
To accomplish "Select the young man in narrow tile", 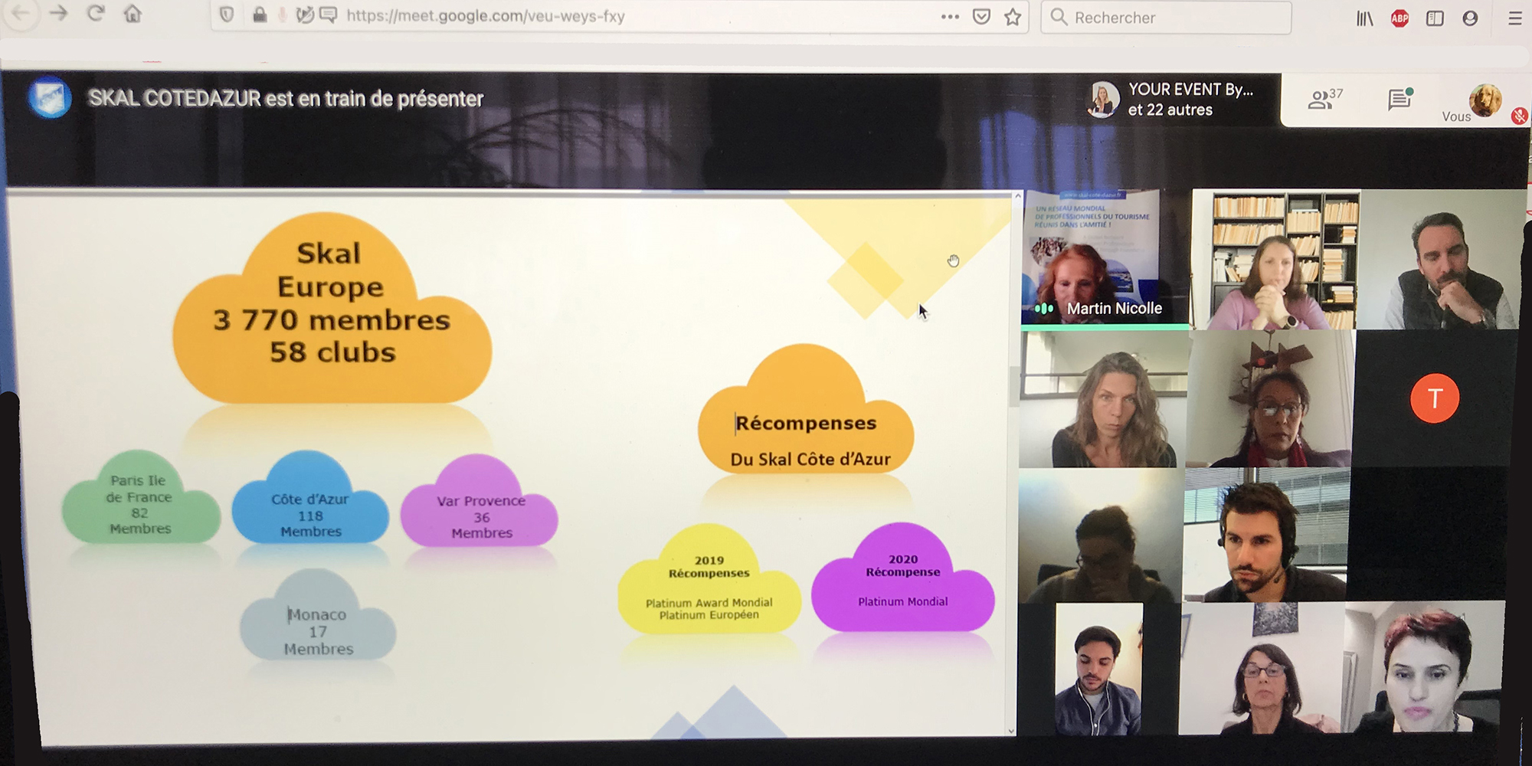I will (1099, 669).
